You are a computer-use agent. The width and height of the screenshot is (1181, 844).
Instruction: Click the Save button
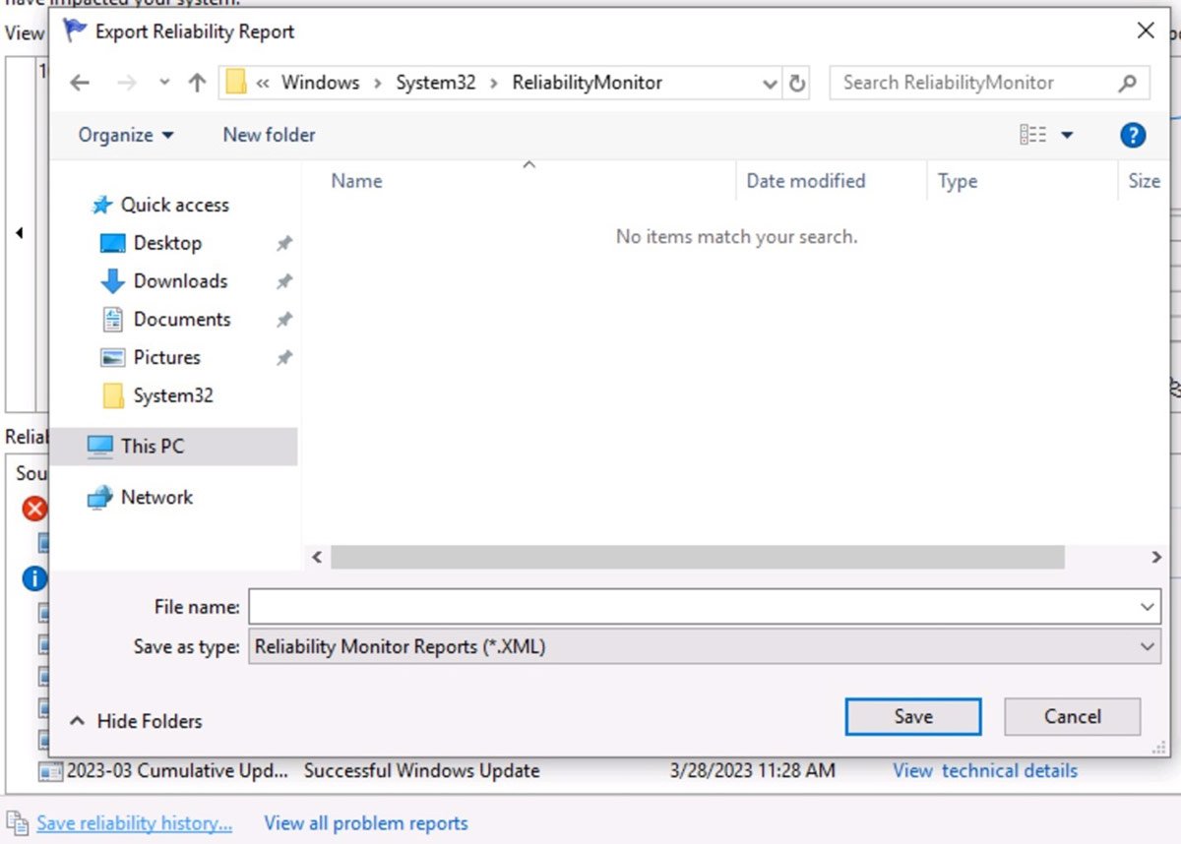tap(912, 717)
